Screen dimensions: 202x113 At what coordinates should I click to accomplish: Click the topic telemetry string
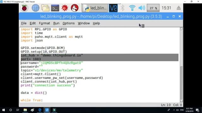point(58,70)
